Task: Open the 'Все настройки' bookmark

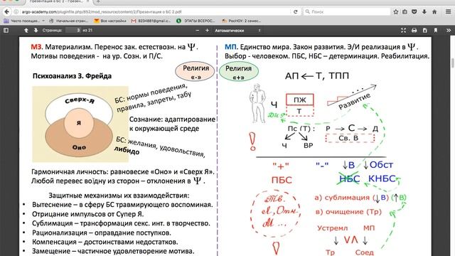Action: (110, 21)
